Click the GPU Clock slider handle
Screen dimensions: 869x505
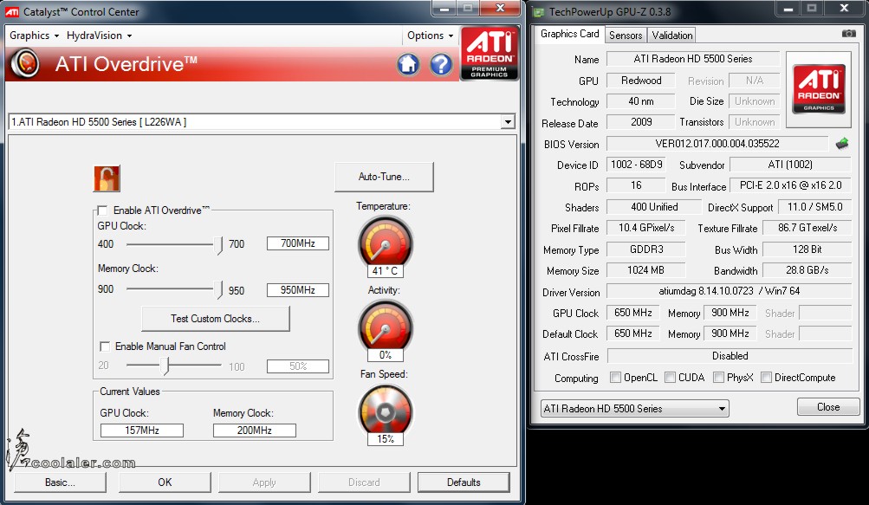(219, 244)
